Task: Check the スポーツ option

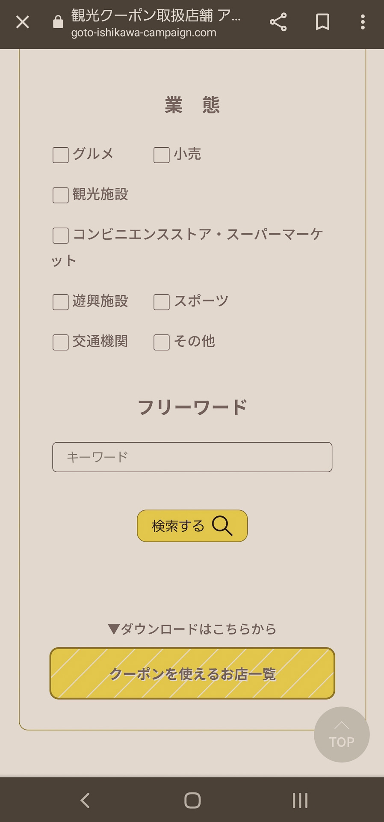Action: (162, 302)
